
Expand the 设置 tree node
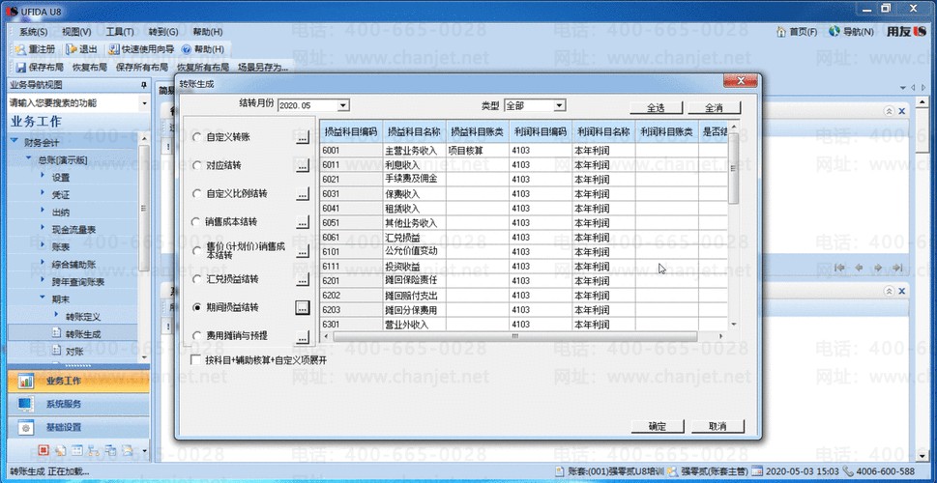(x=43, y=176)
